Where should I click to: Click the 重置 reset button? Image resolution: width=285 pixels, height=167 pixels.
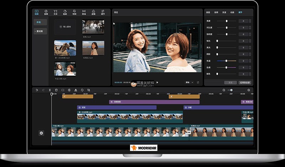coord(230,83)
